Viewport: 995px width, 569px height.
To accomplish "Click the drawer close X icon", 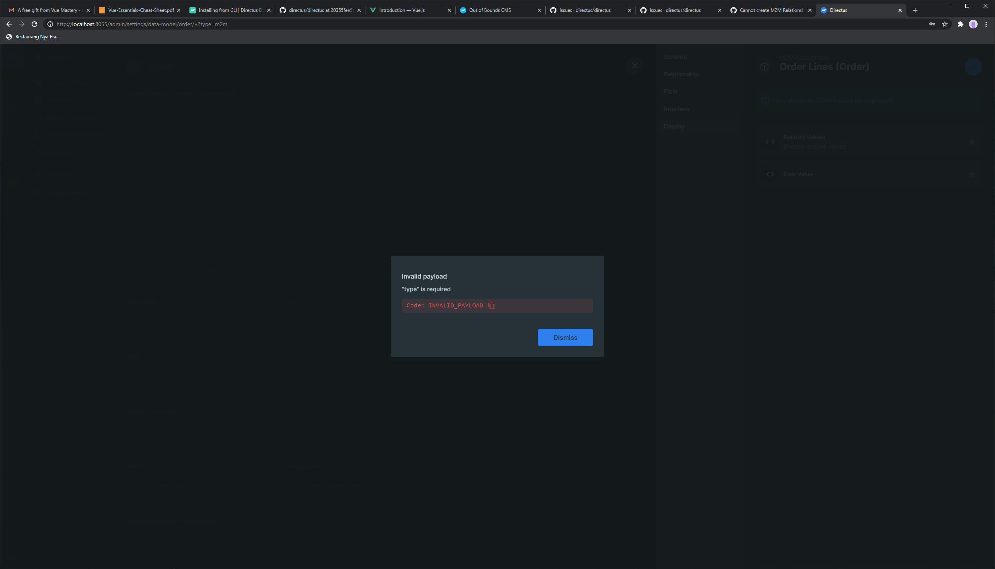I will click(634, 66).
